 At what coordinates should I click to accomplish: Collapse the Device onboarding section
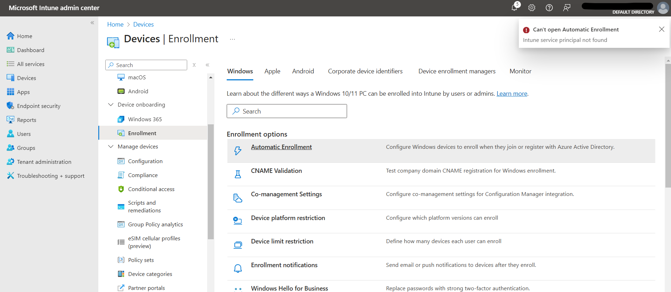coord(111,104)
